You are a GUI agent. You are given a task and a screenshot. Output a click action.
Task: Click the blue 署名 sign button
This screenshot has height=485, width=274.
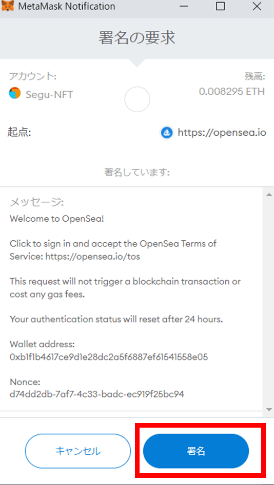[x=196, y=451]
